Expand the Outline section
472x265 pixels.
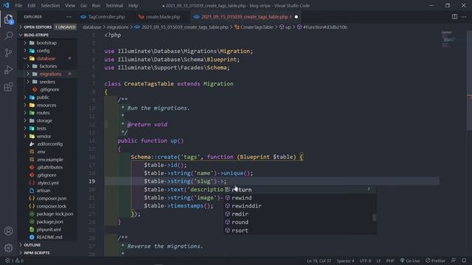tap(48, 245)
